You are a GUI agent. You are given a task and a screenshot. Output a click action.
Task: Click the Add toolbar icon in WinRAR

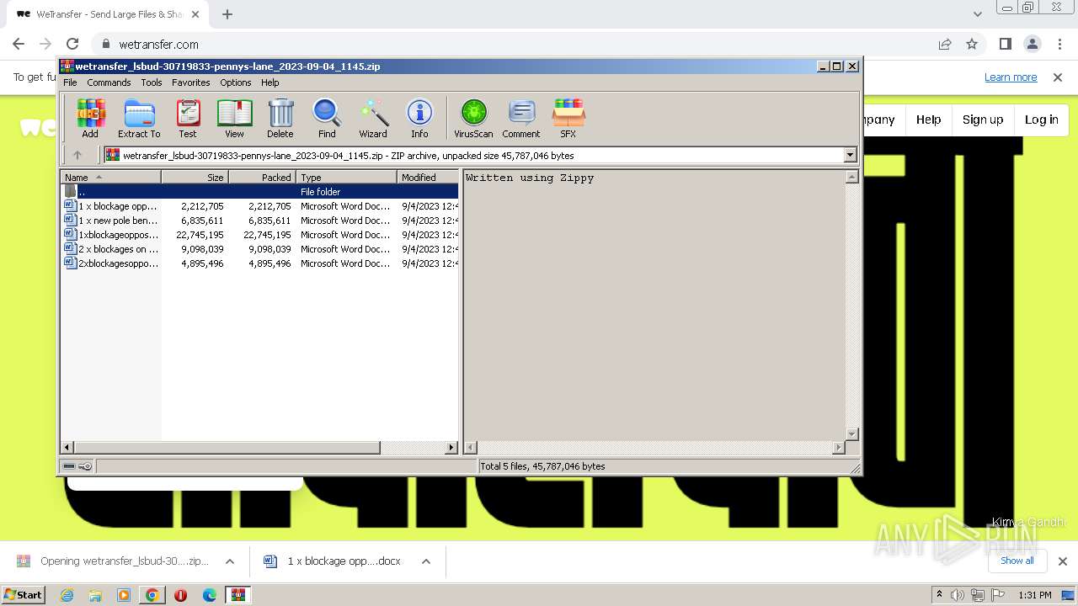point(90,118)
